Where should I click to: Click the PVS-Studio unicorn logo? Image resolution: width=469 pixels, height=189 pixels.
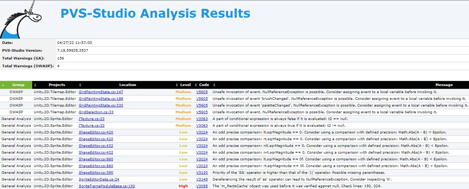21,19
